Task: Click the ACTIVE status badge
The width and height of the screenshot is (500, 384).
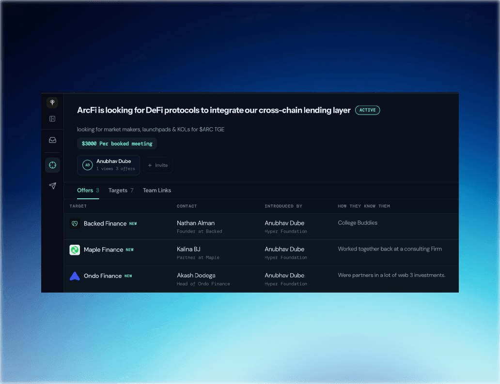Action: [367, 110]
